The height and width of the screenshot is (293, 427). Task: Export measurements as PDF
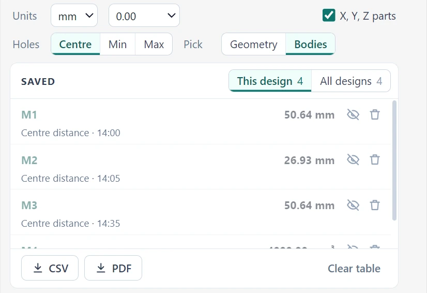pyautogui.click(x=113, y=268)
